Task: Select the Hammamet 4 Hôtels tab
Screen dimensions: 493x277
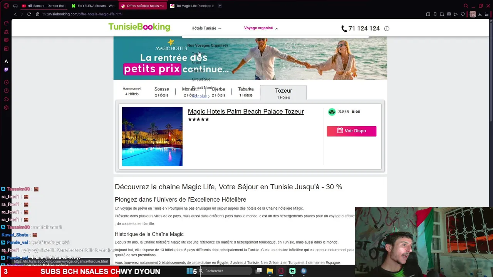Action: [x=132, y=92]
